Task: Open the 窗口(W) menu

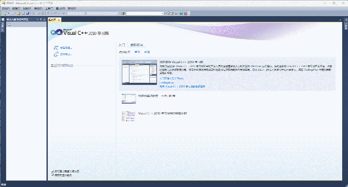Action: pyautogui.click(x=60, y=8)
